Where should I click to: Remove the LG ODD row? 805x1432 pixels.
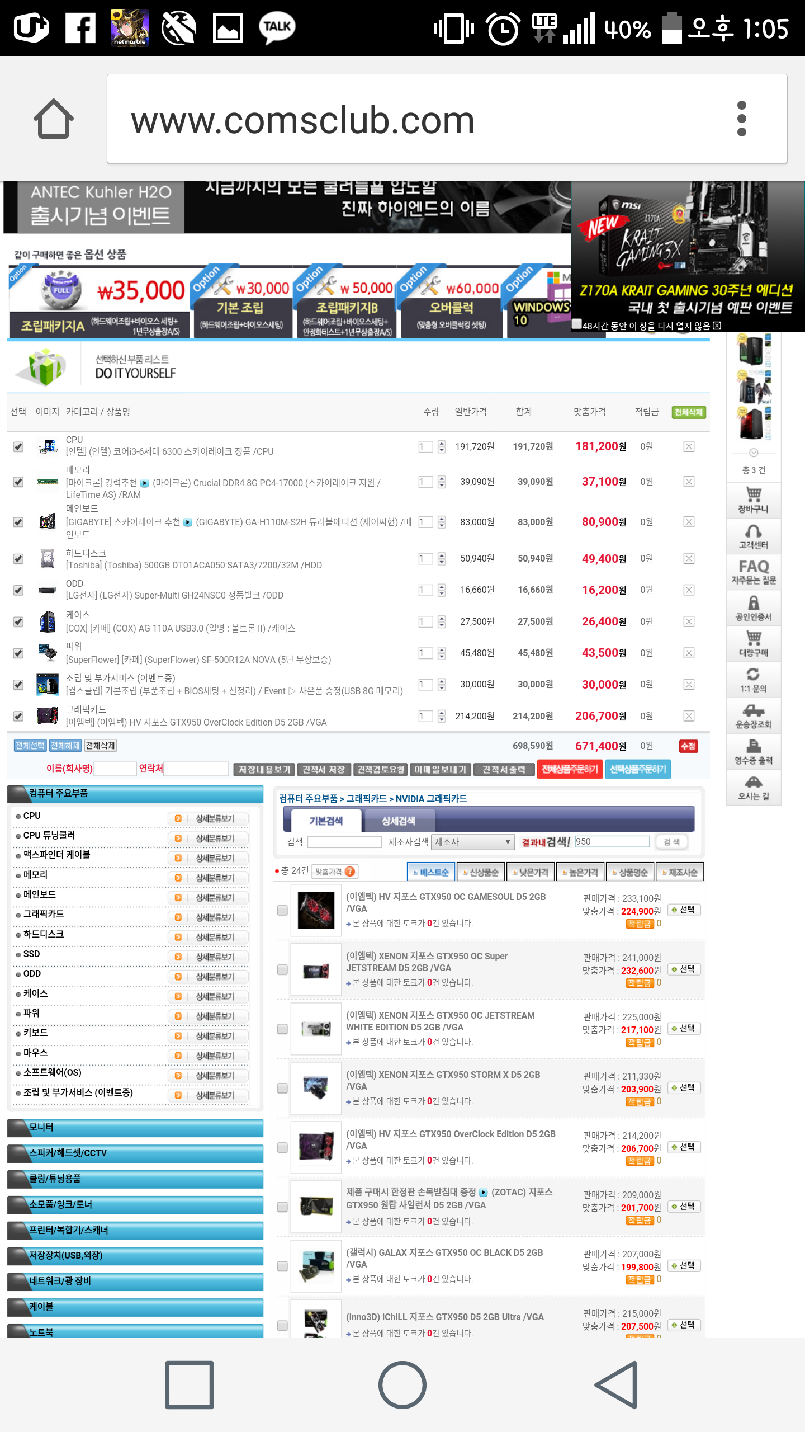tap(689, 590)
